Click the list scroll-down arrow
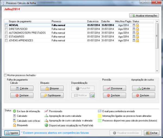Image resolution: width=163 pixels, height=138 pixels. [x=157, y=71]
